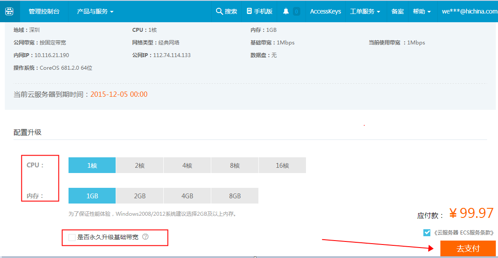Select the 2核 CPU option
Image resolution: width=498 pixels, height=258 pixels.
coord(139,166)
